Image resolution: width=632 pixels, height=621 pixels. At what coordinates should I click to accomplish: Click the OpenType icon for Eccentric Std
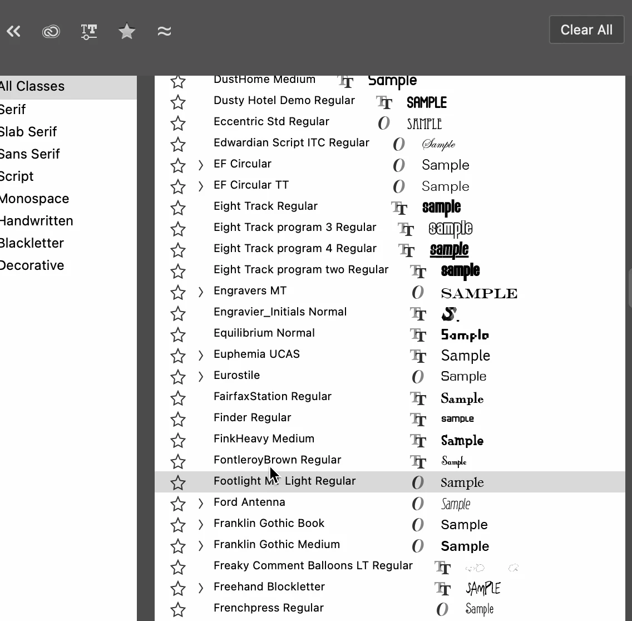pyautogui.click(x=384, y=123)
